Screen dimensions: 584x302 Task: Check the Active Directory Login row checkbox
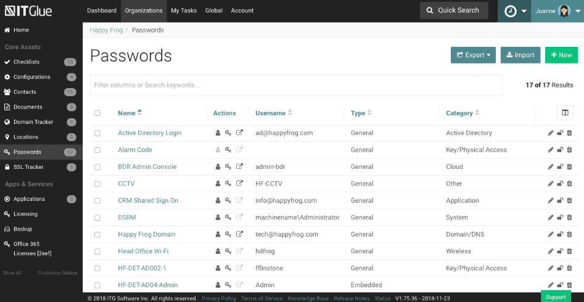97,133
